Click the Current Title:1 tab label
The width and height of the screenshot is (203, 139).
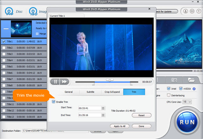[x=57, y=16]
